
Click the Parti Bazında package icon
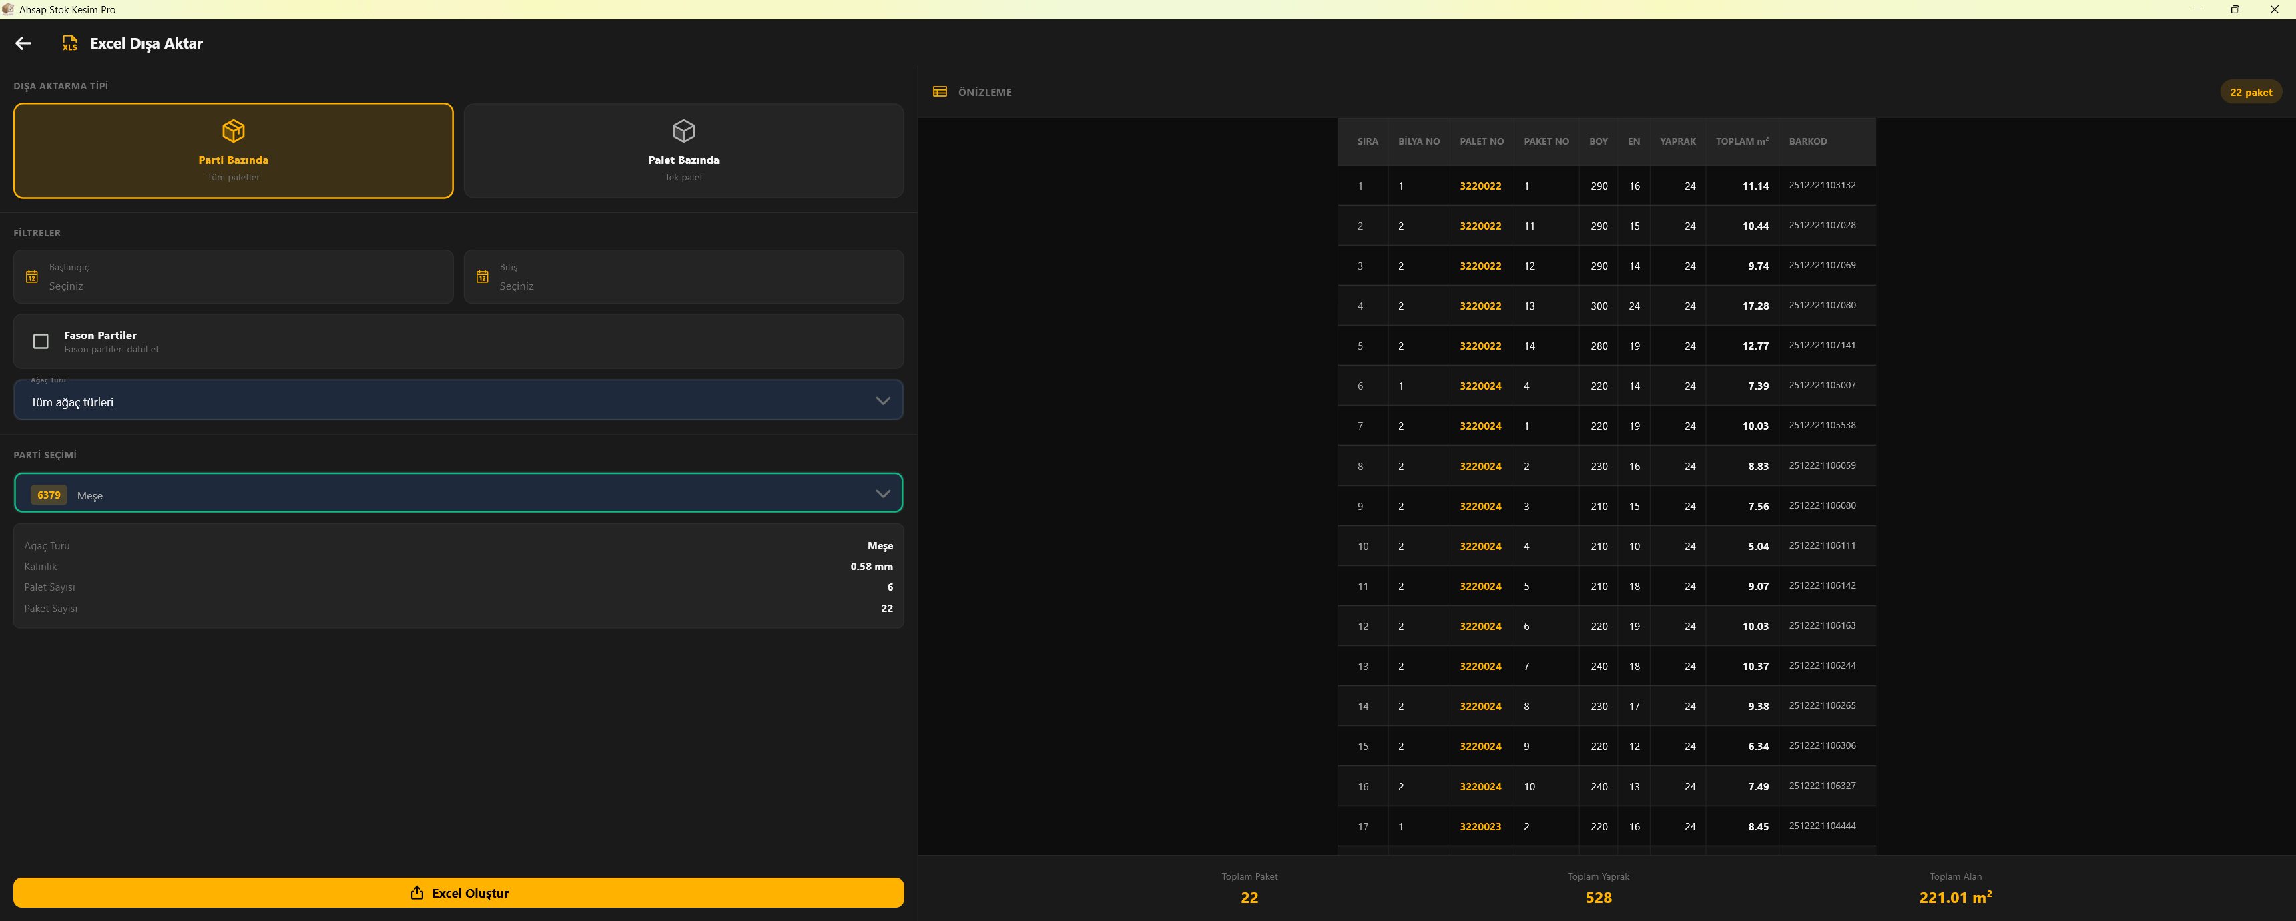234,131
